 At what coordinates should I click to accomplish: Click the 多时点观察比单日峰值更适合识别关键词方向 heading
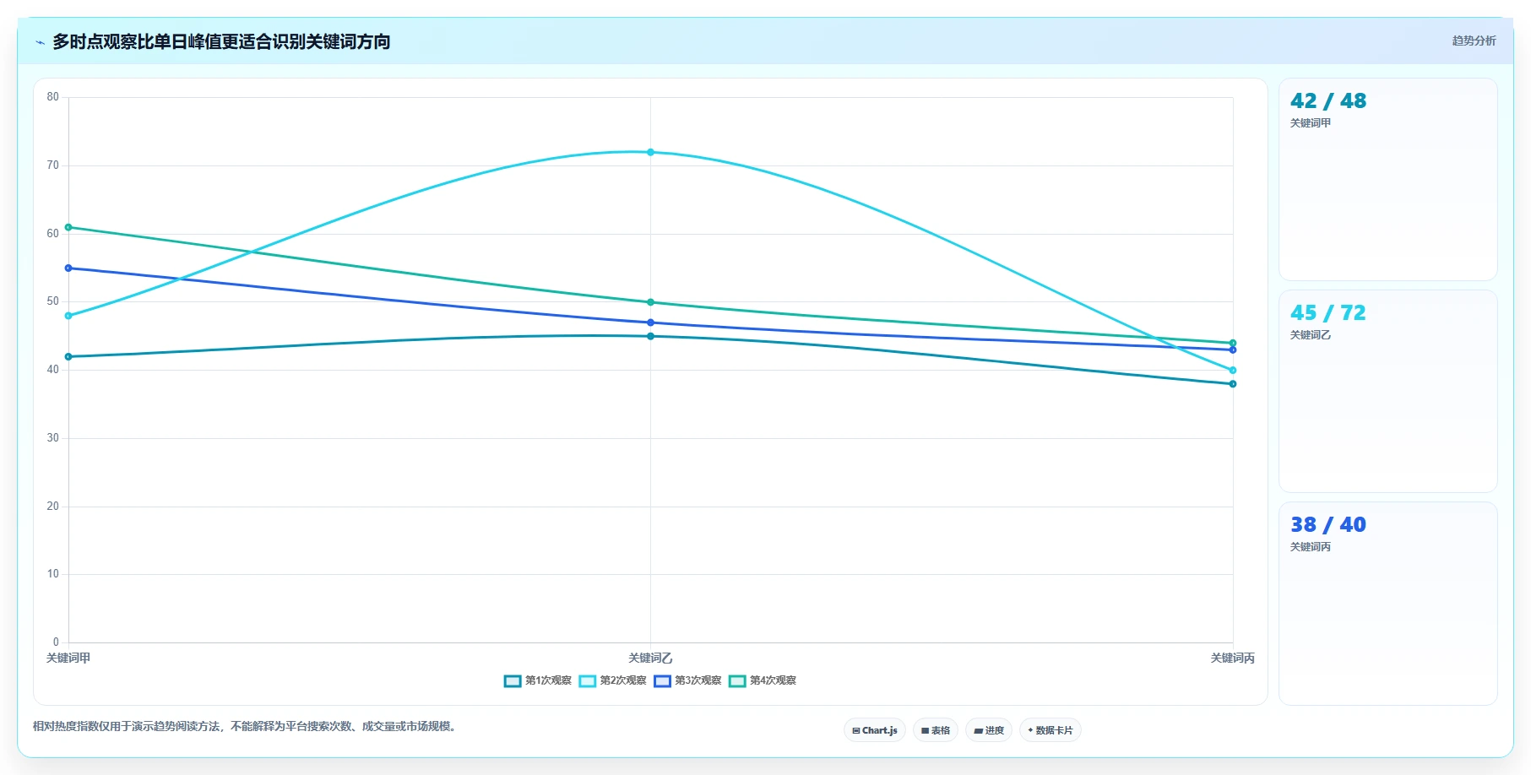[221, 41]
